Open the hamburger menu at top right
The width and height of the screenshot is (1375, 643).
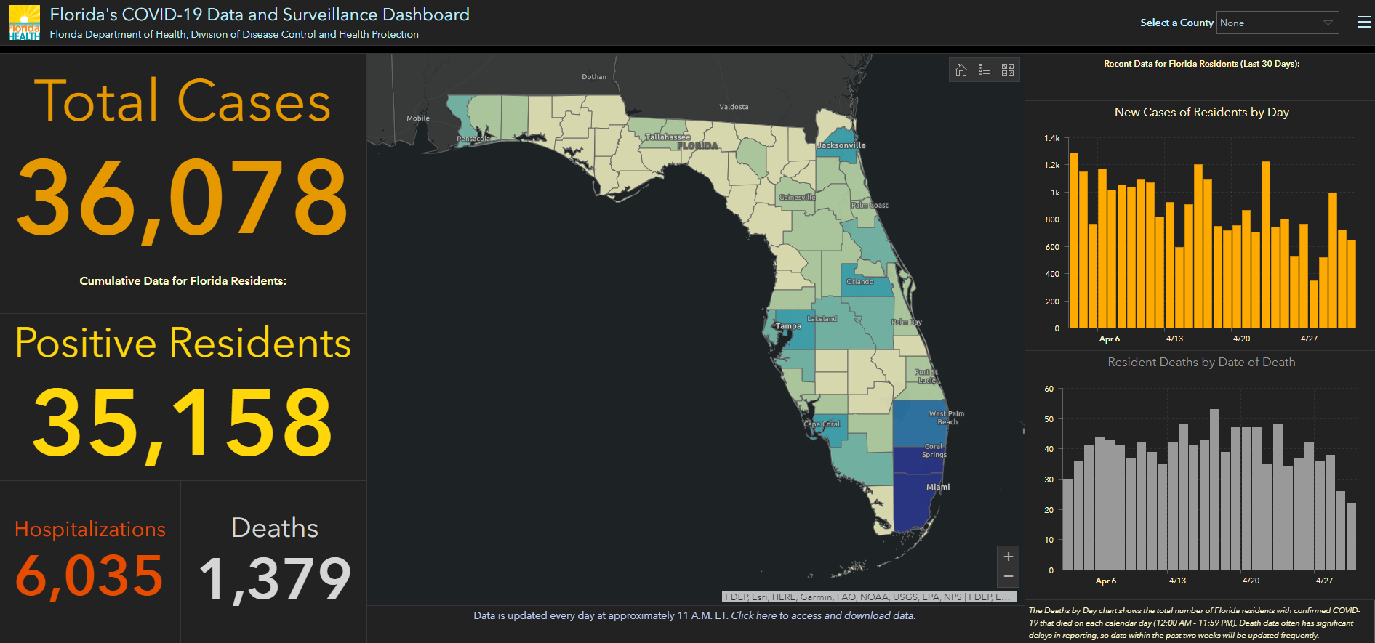1364,23
